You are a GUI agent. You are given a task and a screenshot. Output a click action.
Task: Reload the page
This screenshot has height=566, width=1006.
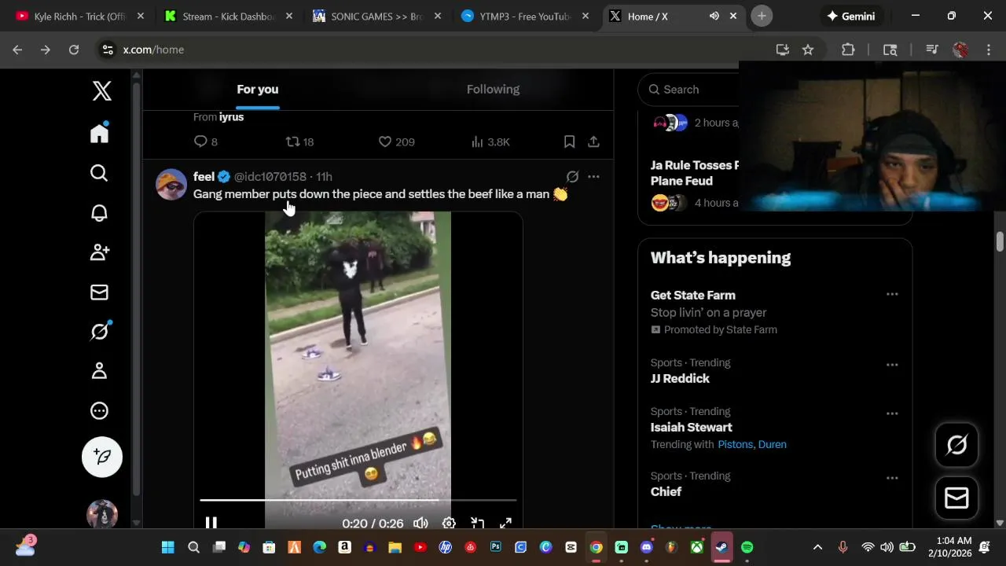click(x=74, y=50)
